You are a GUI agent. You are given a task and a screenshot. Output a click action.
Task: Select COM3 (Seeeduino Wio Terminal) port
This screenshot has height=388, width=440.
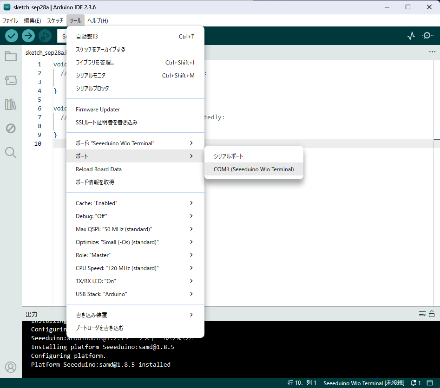(254, 169)
